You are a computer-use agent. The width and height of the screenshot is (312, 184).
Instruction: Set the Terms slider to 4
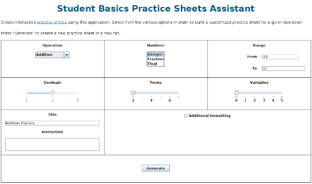tap(151, 93)
